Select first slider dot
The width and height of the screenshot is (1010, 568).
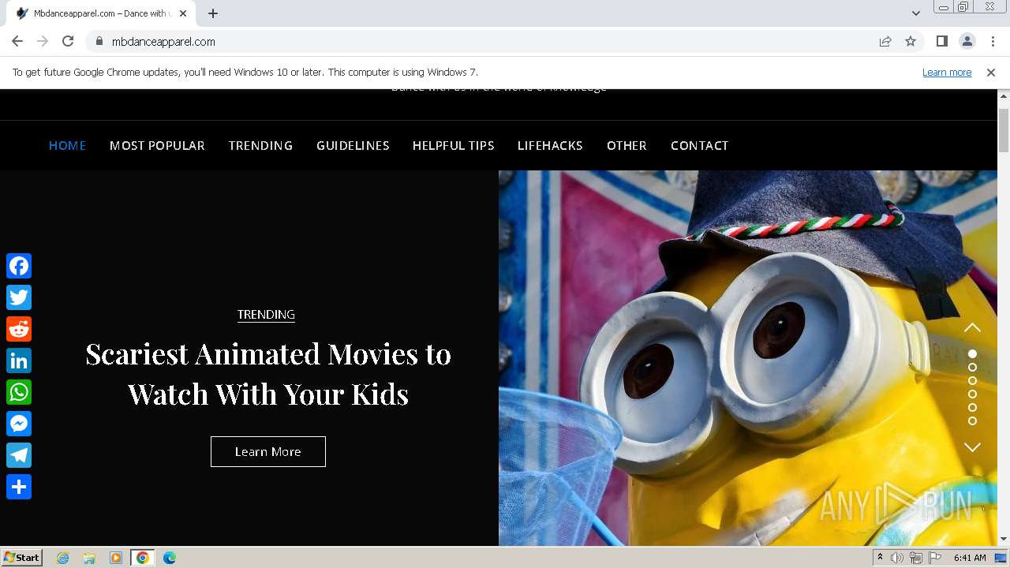pos(972,354)
